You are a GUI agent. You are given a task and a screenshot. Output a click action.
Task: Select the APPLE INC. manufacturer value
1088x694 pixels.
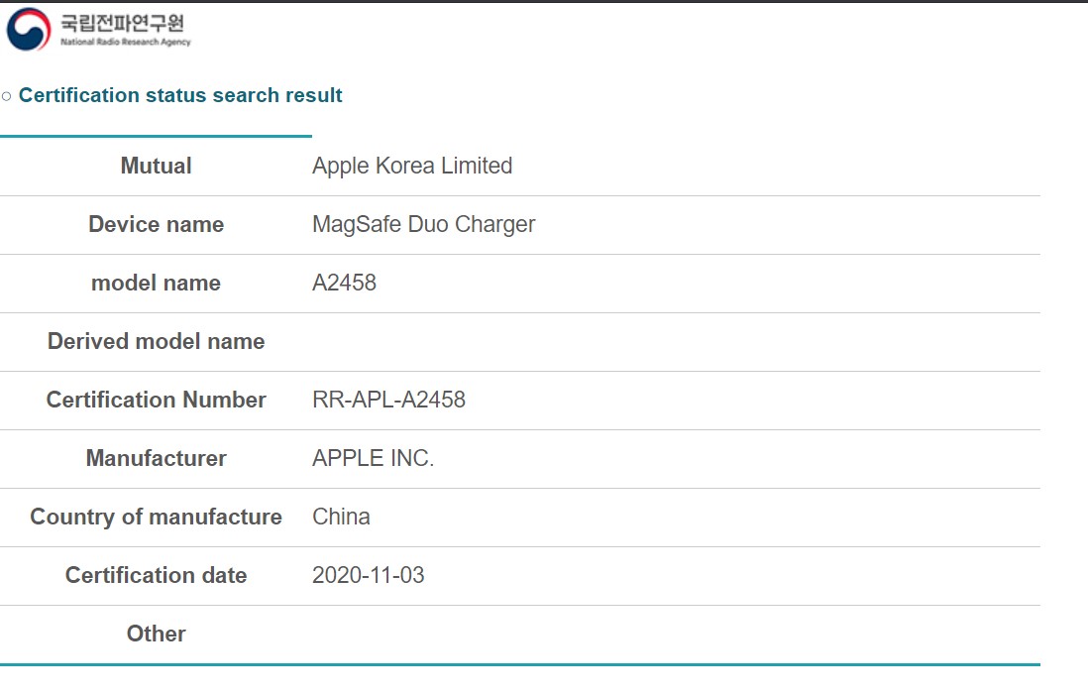pos(373,459)
